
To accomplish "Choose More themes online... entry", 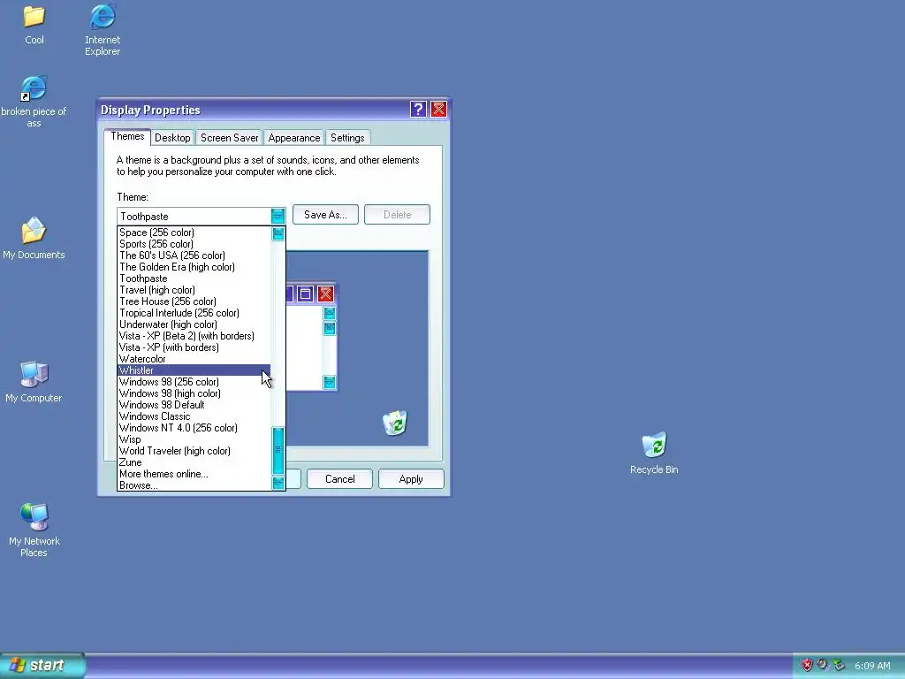I will click(x=194, y=475).
